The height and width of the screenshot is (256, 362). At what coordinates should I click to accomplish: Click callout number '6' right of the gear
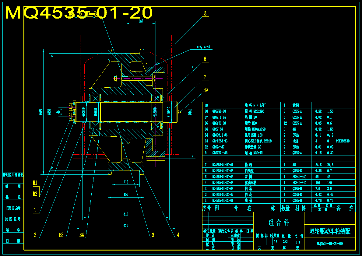(x=205, y=59)
